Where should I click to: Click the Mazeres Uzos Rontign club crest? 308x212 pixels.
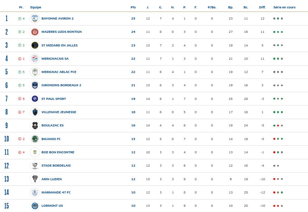point(35,32)
